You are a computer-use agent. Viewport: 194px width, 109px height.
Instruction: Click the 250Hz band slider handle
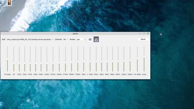[x=59, y=63]
